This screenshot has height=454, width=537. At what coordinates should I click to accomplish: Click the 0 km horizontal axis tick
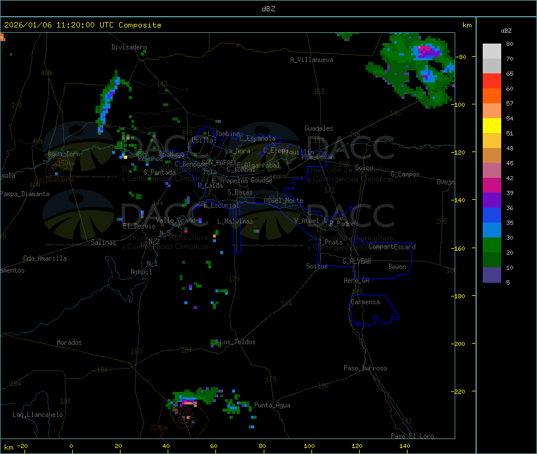[x=71, y=446]
